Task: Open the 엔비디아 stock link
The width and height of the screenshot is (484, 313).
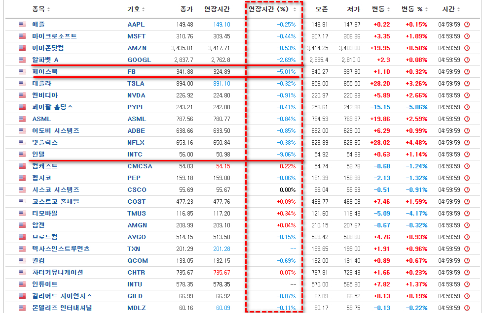Action: click(45, 95)
